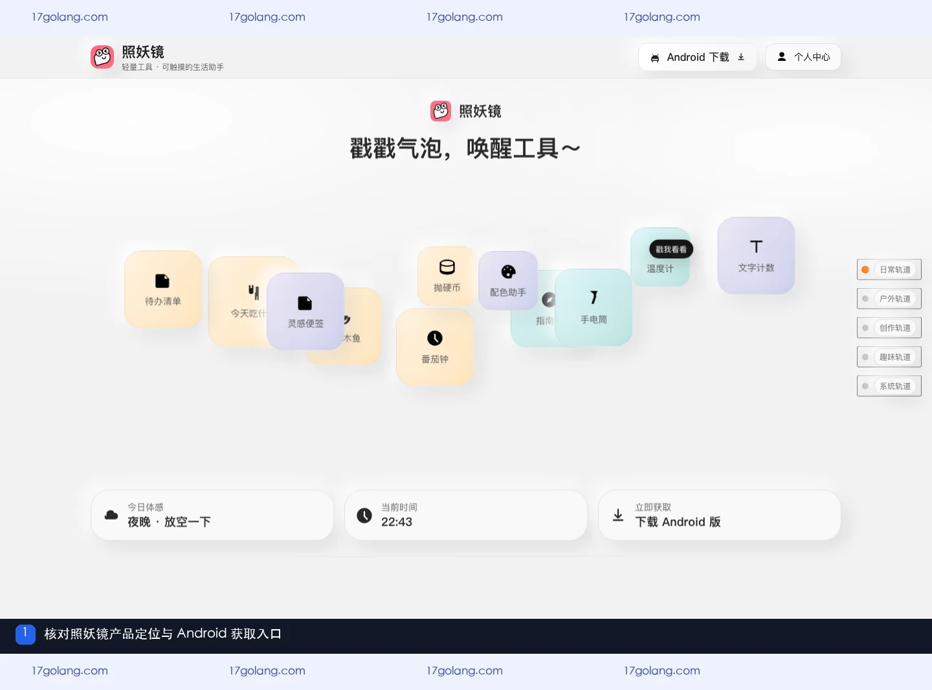Click the Android 下载 button

click(x=697, y=57)
